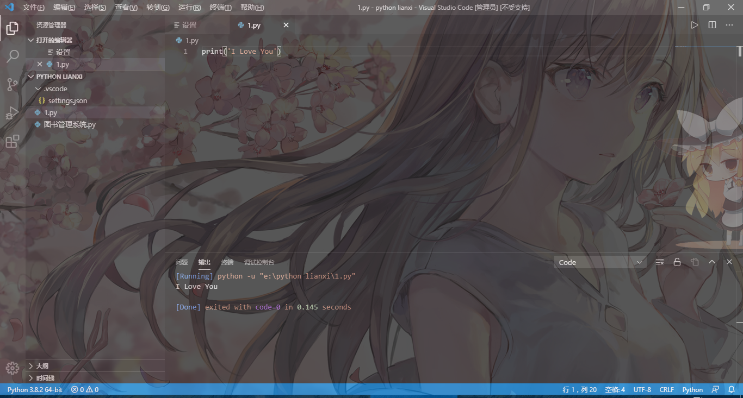Change line endings via CRLF indicator
743x398 pixels.
pos(667,389)
